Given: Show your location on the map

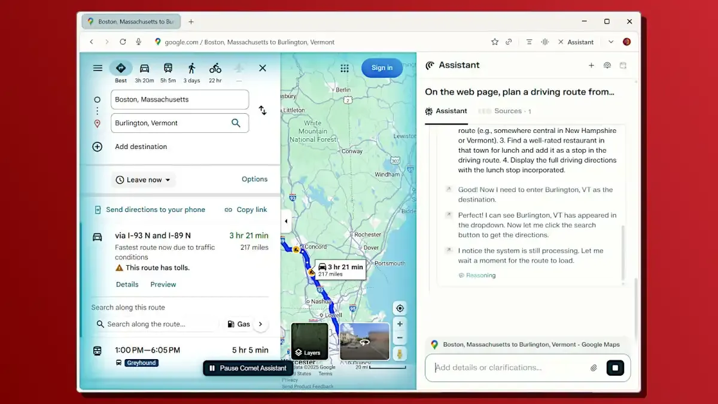Looking at the screenshot, I should click(400, 308).
